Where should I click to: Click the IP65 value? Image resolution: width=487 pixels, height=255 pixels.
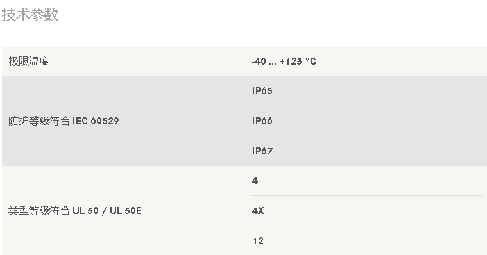tap(262, 91)
